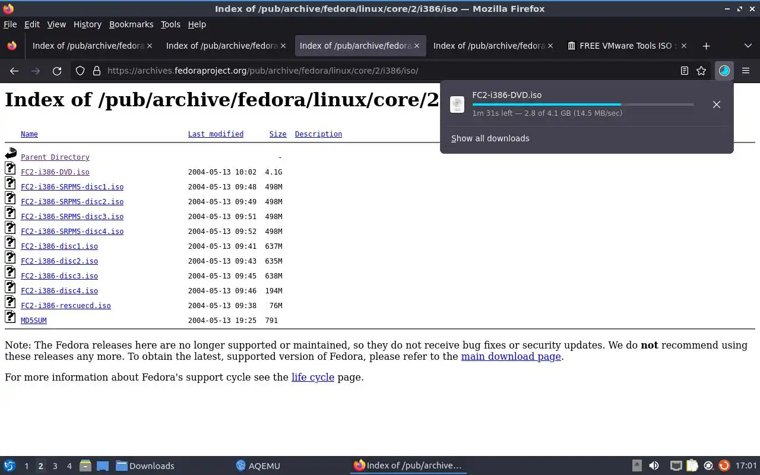This screenshot has height=475, width=760.
Task: Click the file manager launcher in taskbar
Action: pyautogui.click(x=85, y=466)
